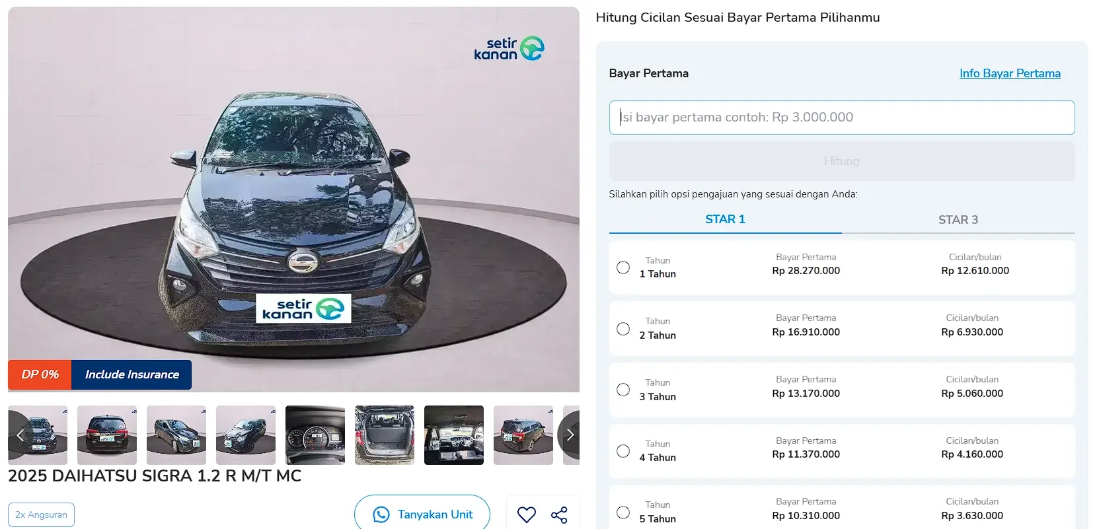Show next thumbnails with right arrow

570,435
